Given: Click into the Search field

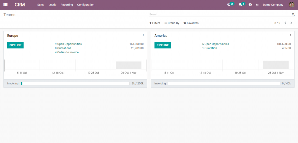Looking at the screenshot, I should 220,14.
